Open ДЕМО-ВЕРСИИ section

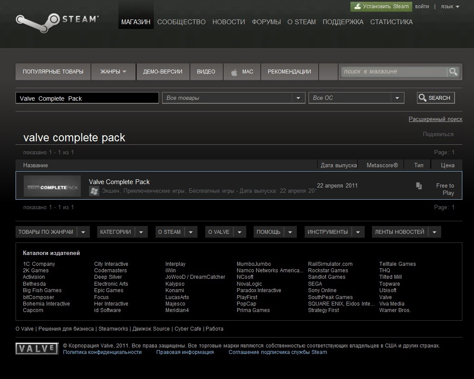tap(162, 72)
